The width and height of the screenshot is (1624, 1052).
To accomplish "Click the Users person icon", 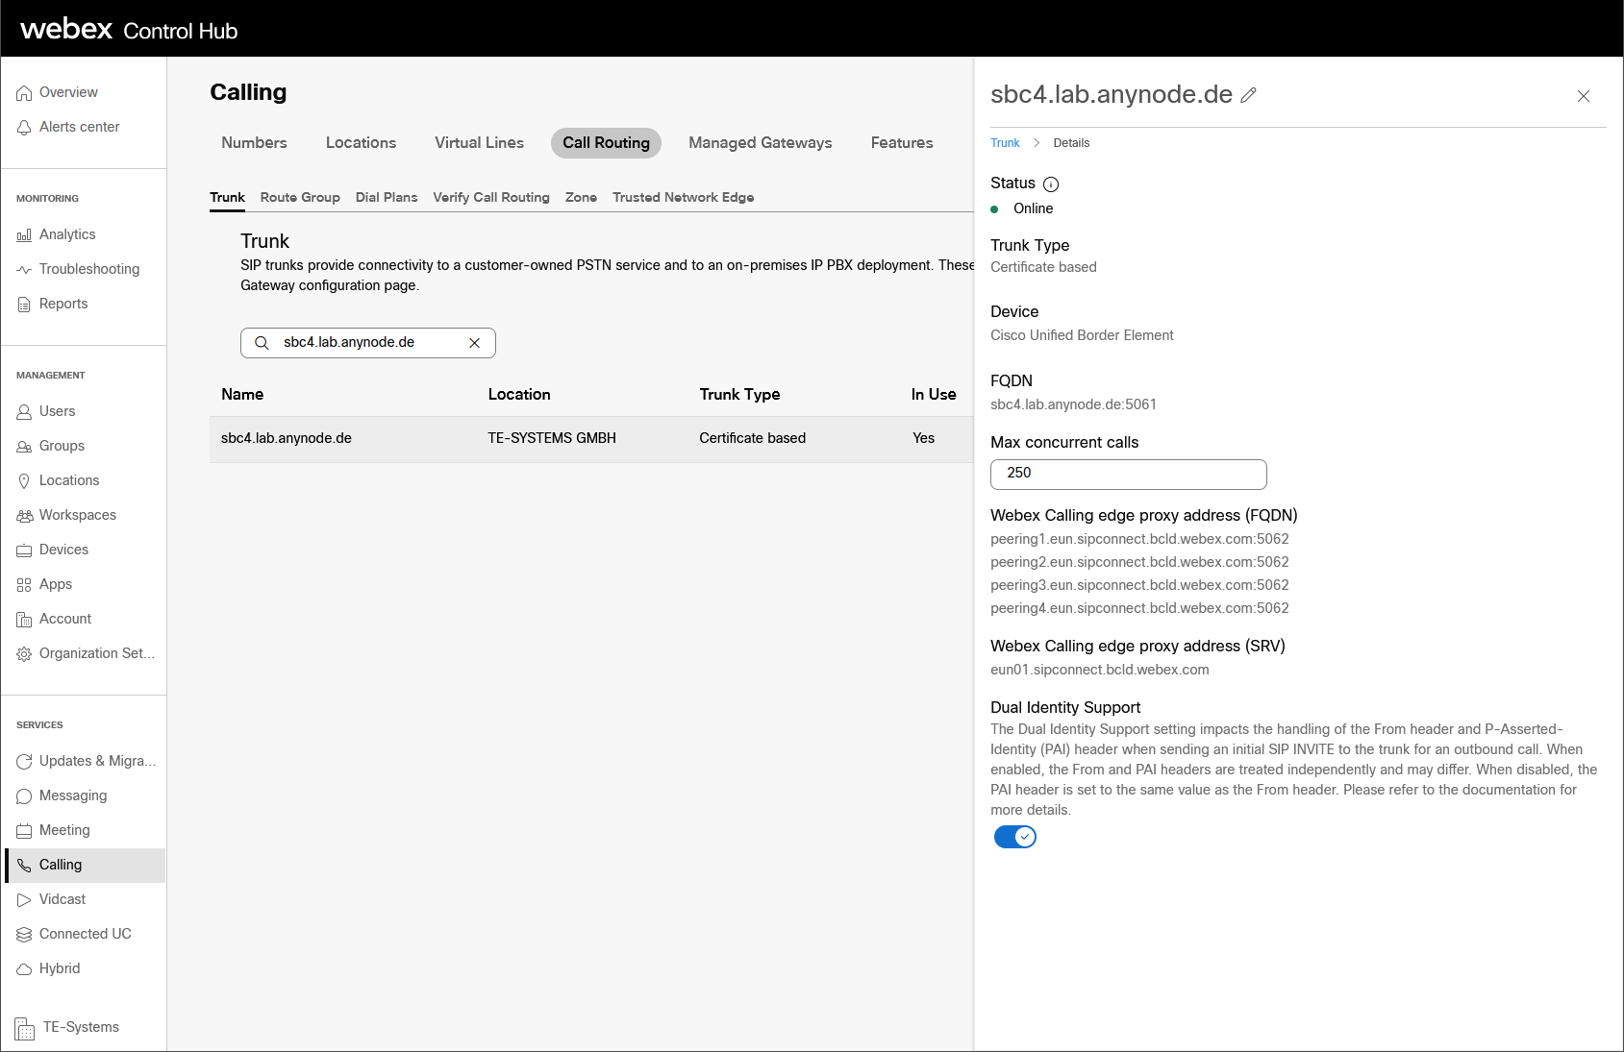I will click(24, 412).
